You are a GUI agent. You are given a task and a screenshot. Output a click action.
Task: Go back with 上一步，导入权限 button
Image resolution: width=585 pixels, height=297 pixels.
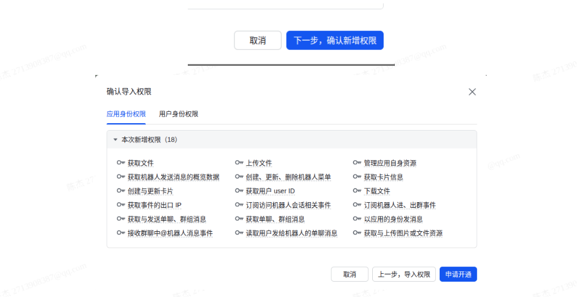coord(404,274)
